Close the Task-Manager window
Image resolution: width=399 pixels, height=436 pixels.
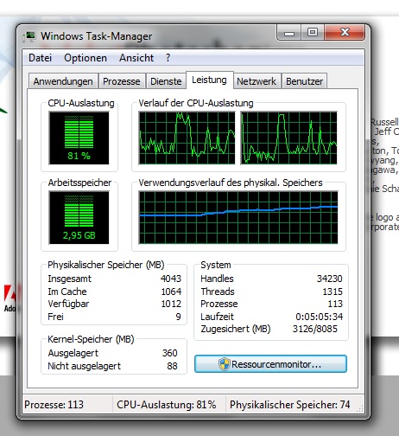pyautogui.click(x=345, y=32)
